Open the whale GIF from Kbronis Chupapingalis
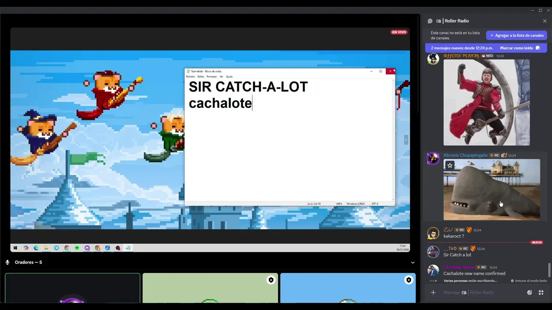The height and width of the screenshot is (310, 552). [x=492, y=189]
